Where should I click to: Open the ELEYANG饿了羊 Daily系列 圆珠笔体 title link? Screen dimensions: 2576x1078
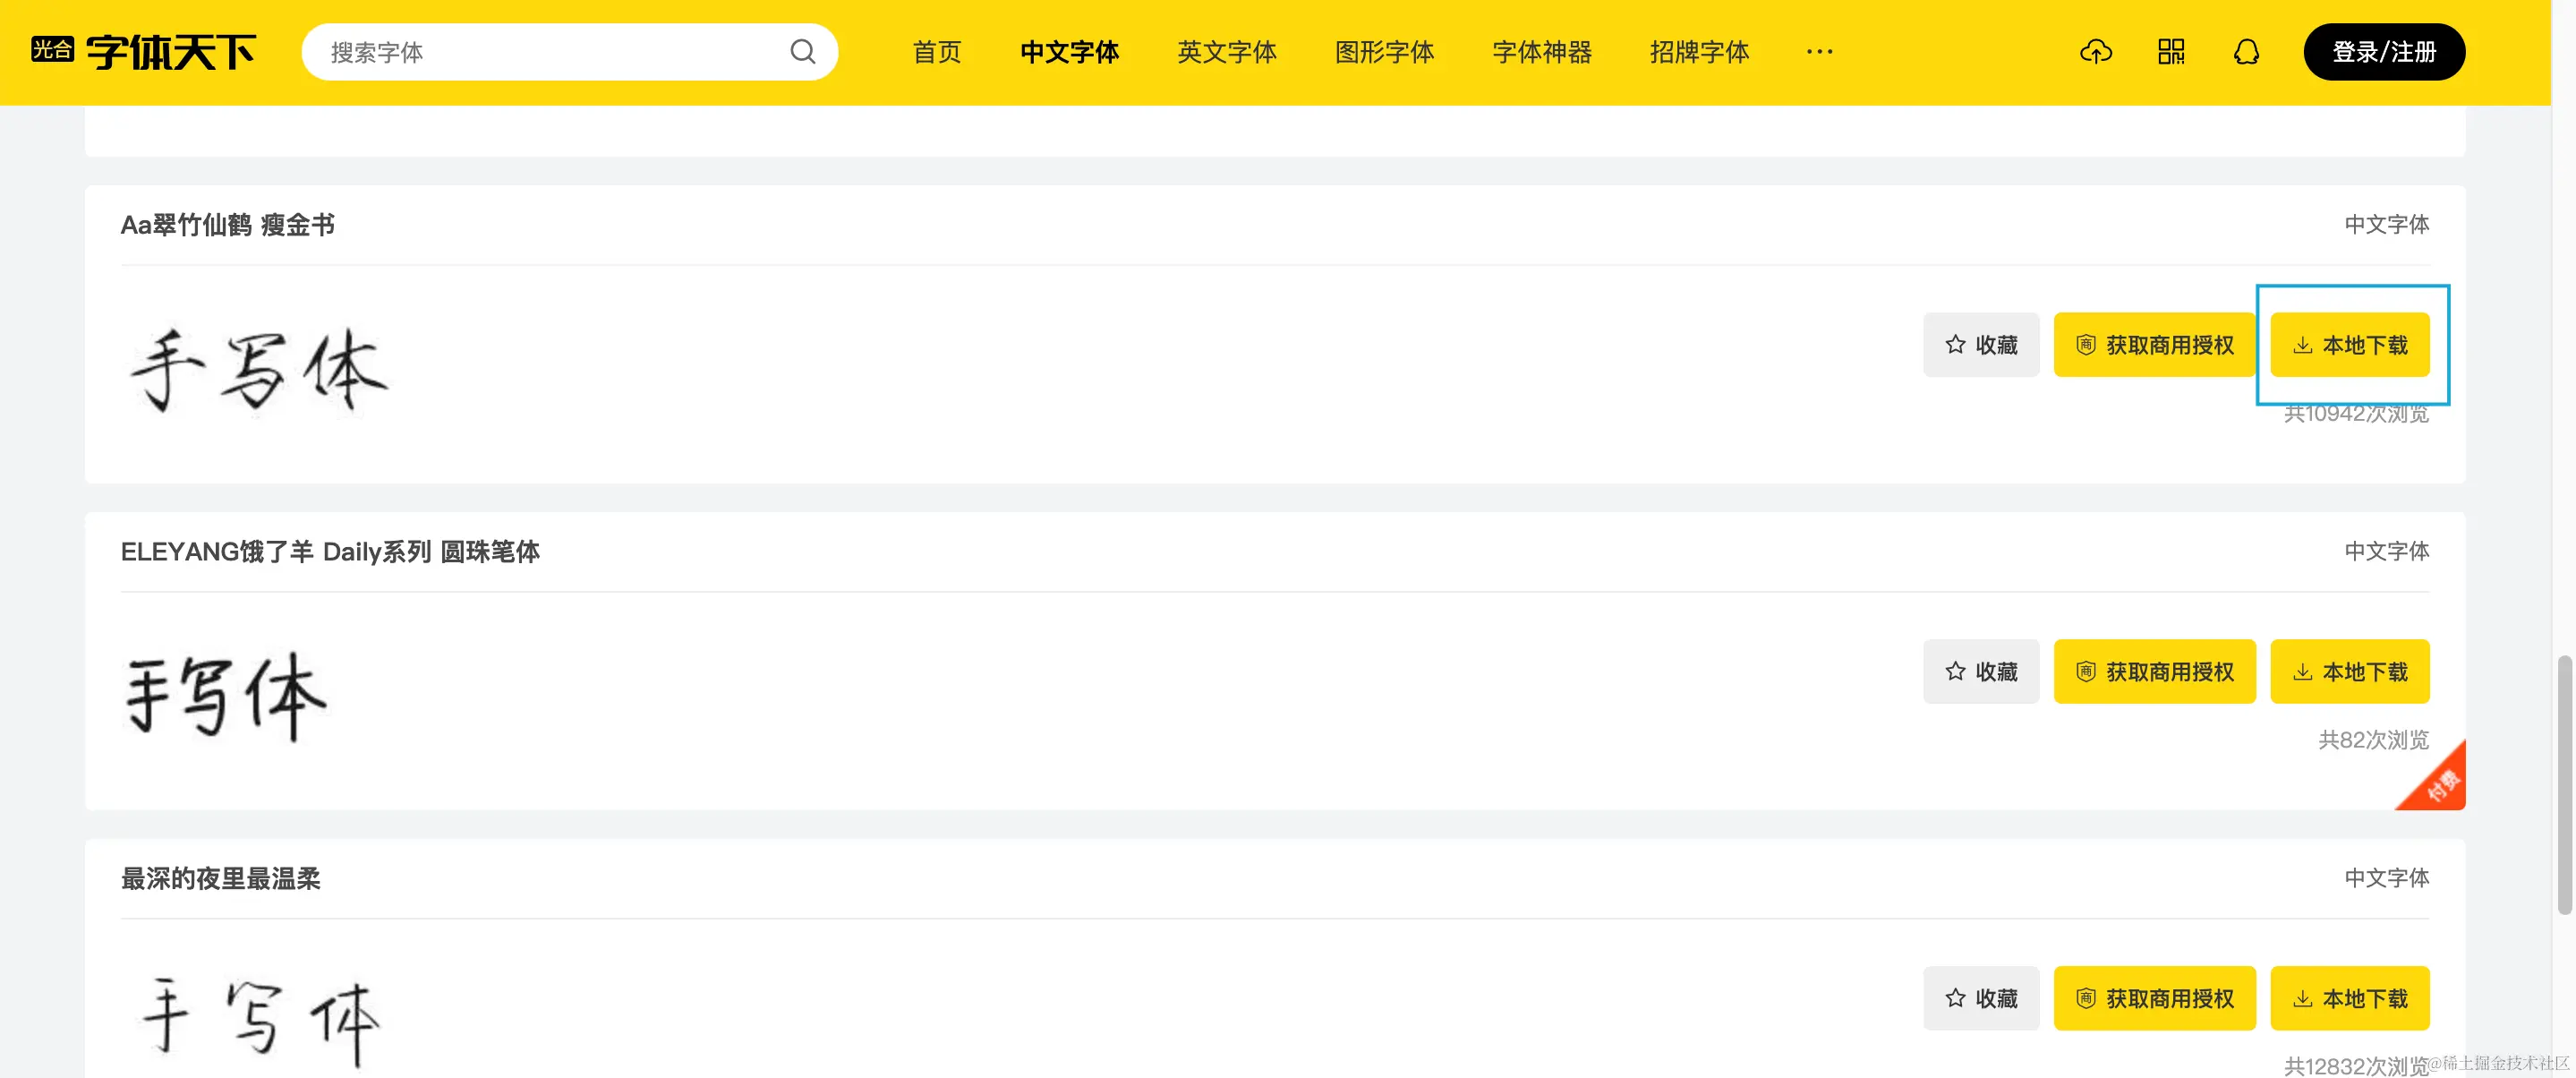pyautogui.click(x=330, y=552)
